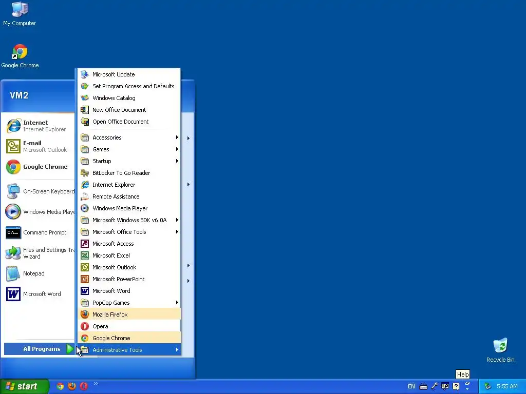The height and width of the screenshot is (394, 526).
Task: Click the 5:55 AM clock
Action: [x=507, y=386]
